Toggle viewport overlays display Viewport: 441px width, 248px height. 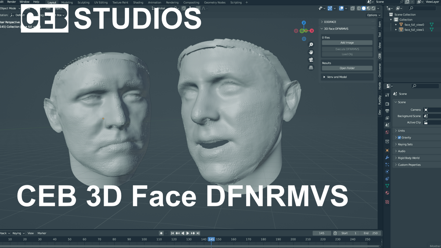click(x=341, y=8)
